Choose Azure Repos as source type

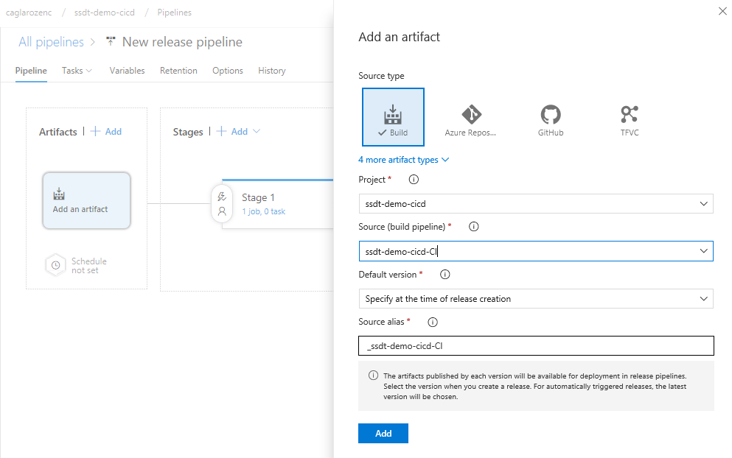(470, 118)
